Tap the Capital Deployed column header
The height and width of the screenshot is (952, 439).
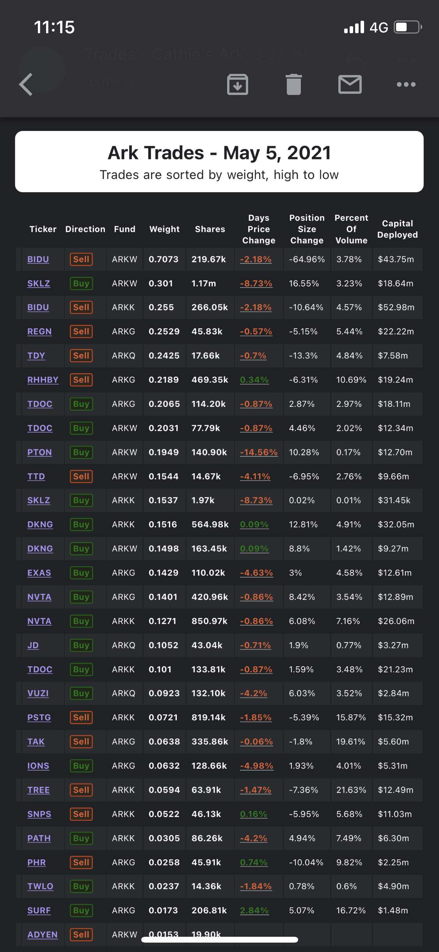pyautogui.click(x=397, y=229)
